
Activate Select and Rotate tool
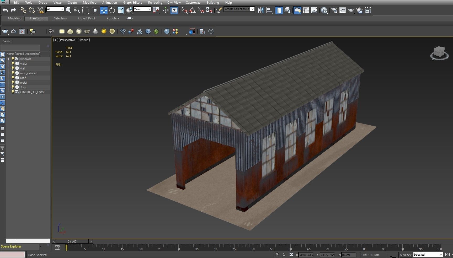(x=112, y=10)
